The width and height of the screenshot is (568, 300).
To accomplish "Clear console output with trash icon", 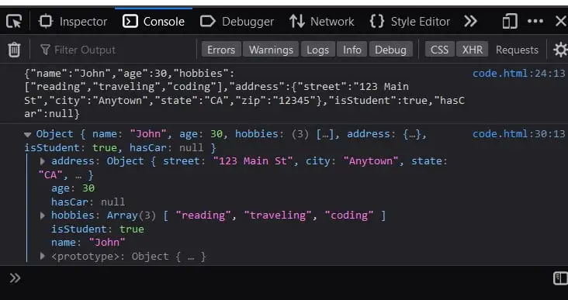I will click(x=14, y=50).
